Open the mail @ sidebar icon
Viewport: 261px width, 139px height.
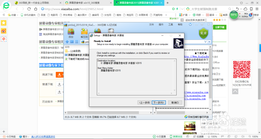4,39
